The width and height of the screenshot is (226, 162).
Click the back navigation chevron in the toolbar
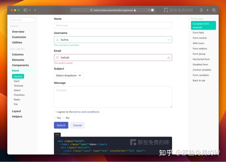(35, 10)
